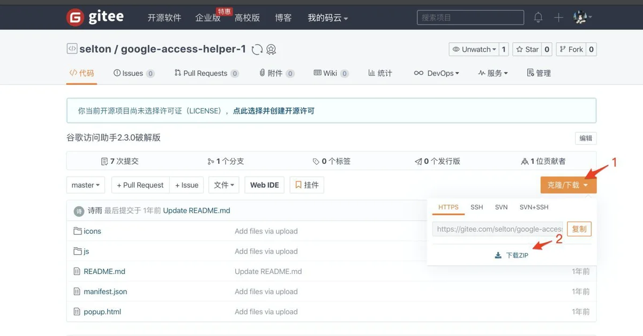Open the user avatar menu
This screenshot has height=336, width=643.
tap(582, 18)
